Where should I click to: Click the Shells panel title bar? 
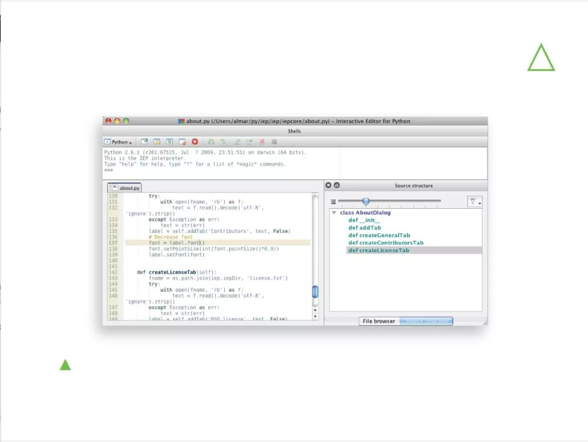295,131
